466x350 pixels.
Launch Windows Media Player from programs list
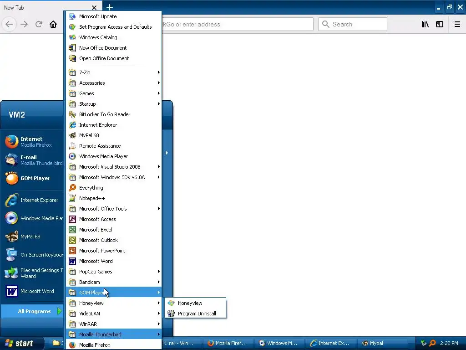point(113,156)
